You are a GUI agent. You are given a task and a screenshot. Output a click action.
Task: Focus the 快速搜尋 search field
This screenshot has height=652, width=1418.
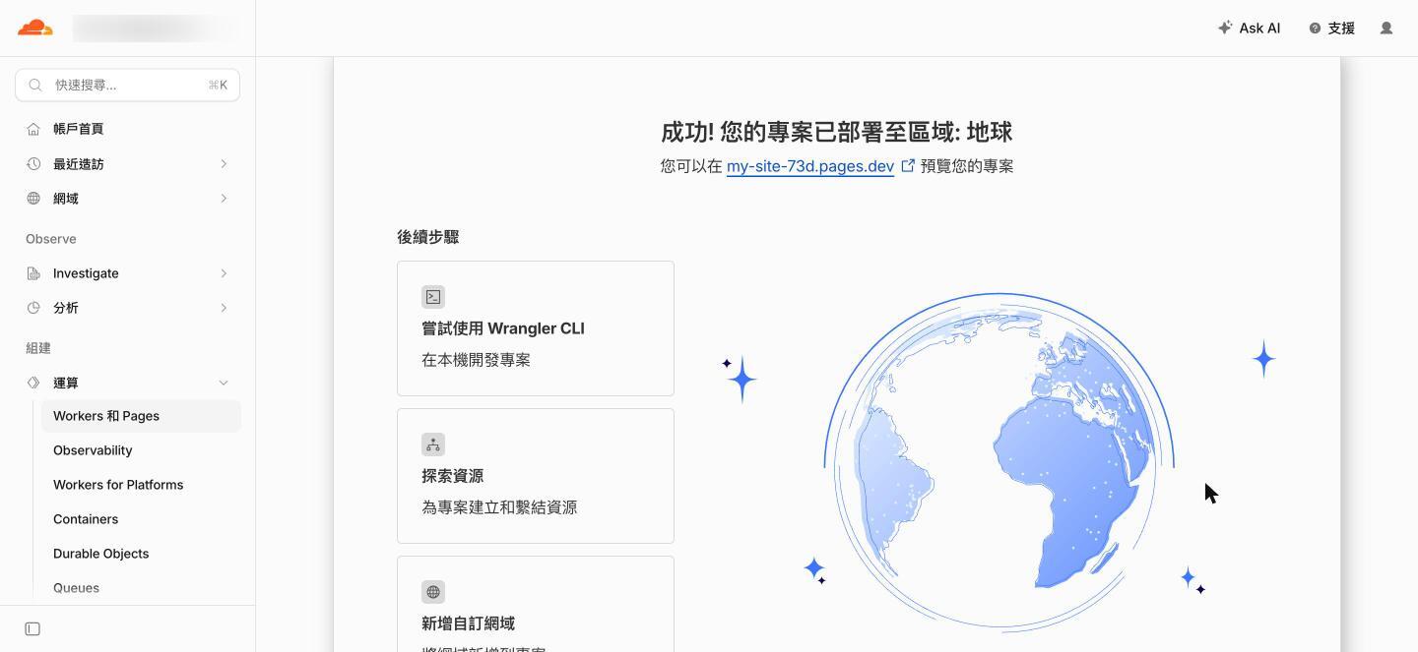[x=127, y=85]
